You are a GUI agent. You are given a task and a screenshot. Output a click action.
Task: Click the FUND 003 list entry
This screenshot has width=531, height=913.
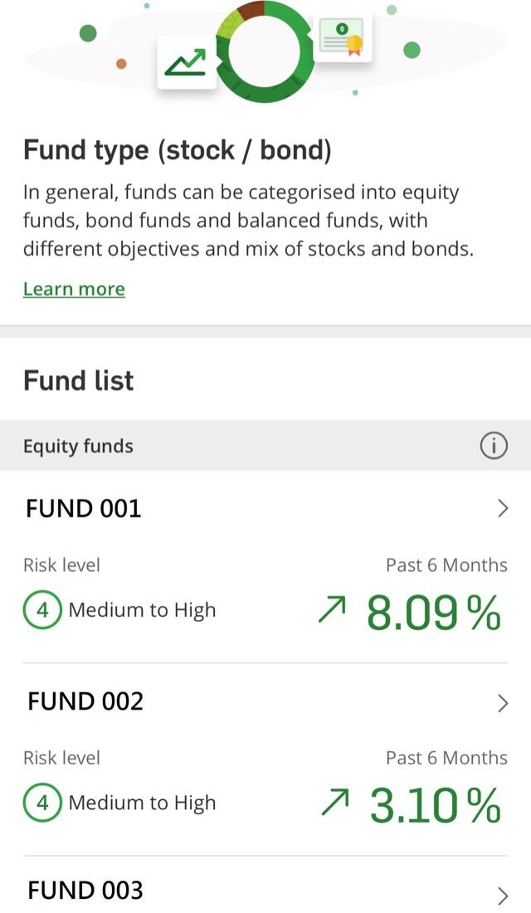point(84,889)
